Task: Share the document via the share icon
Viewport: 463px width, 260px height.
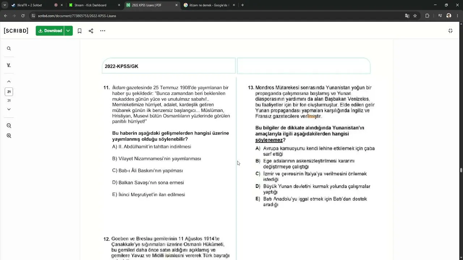Action: pos(91,31)
